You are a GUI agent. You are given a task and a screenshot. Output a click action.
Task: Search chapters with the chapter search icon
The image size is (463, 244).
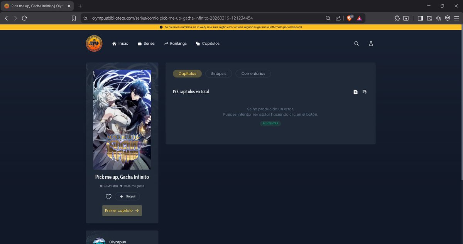pyautogui.click(x=356, y=92)
